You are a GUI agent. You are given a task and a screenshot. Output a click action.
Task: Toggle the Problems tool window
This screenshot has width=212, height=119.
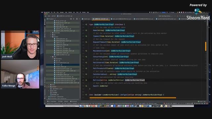click(52, 101)
